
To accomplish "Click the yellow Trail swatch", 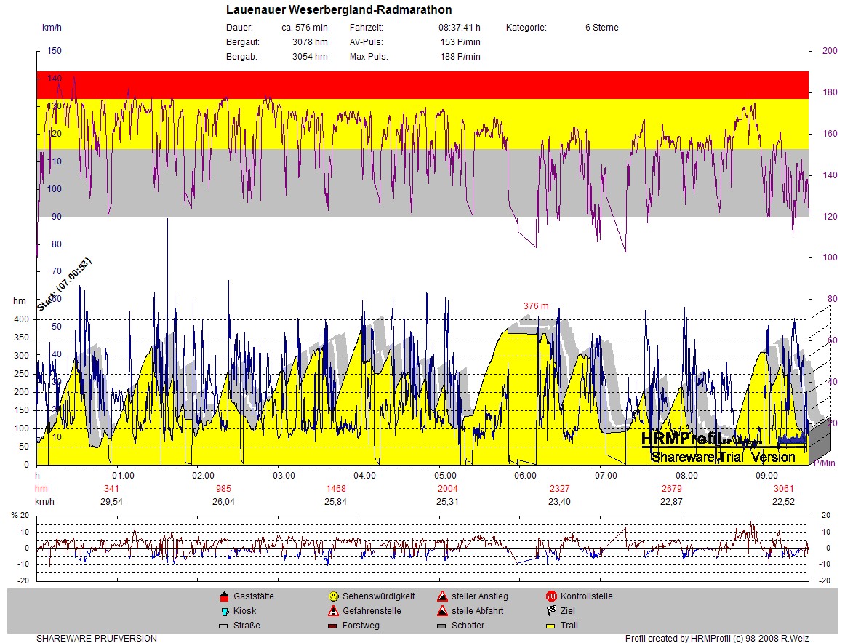I will (551, 626).
